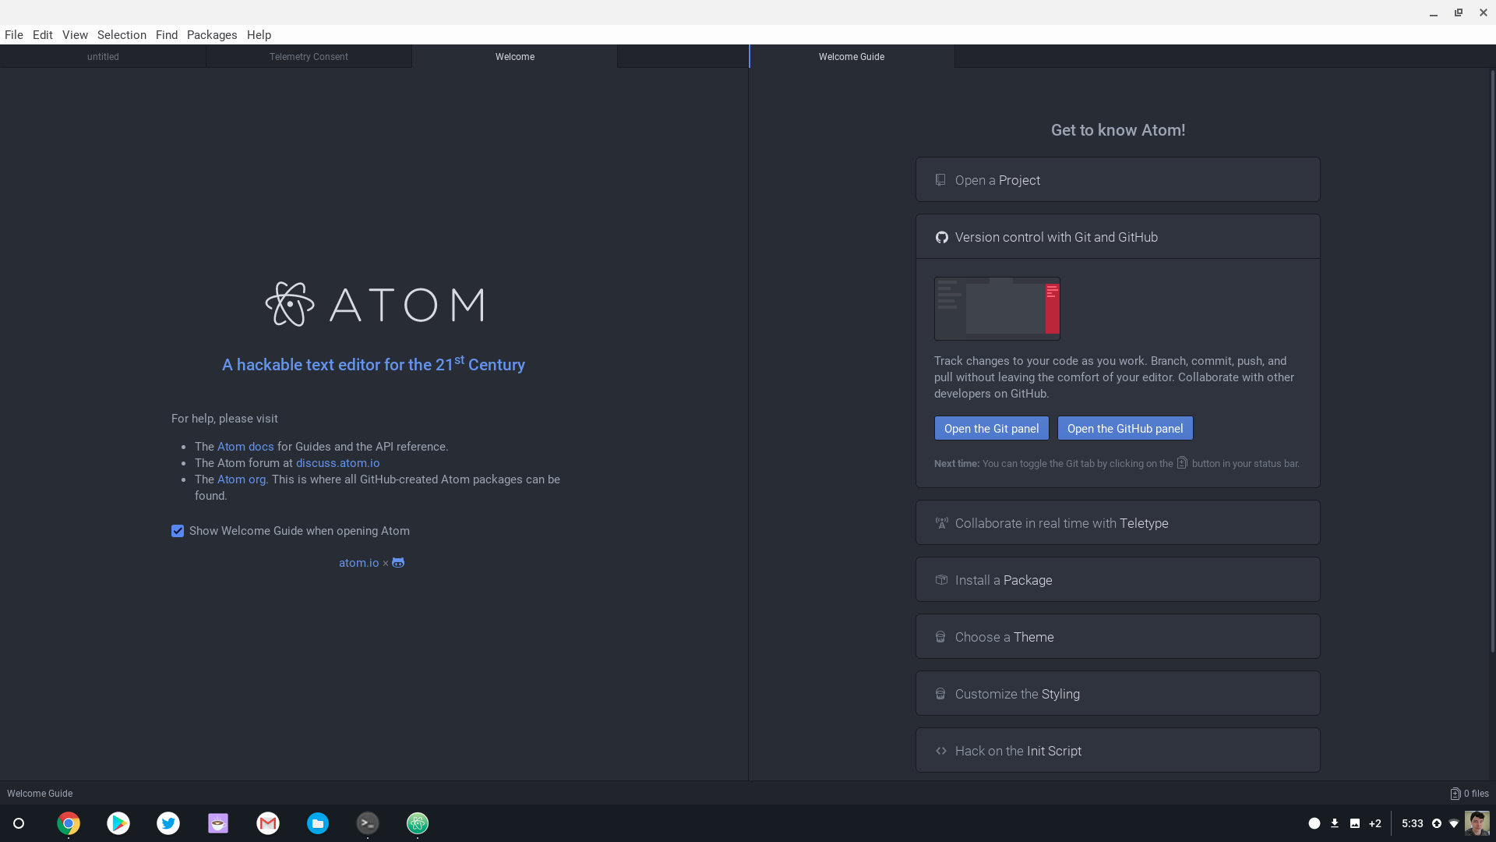
Task: Open the Packages menu
Action: [x=212, y=35]
